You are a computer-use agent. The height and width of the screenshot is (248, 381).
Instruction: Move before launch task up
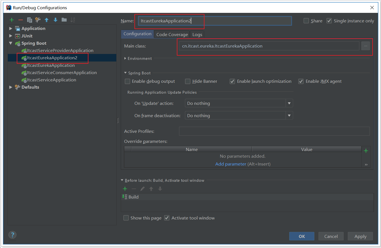(x=151, y=189)
